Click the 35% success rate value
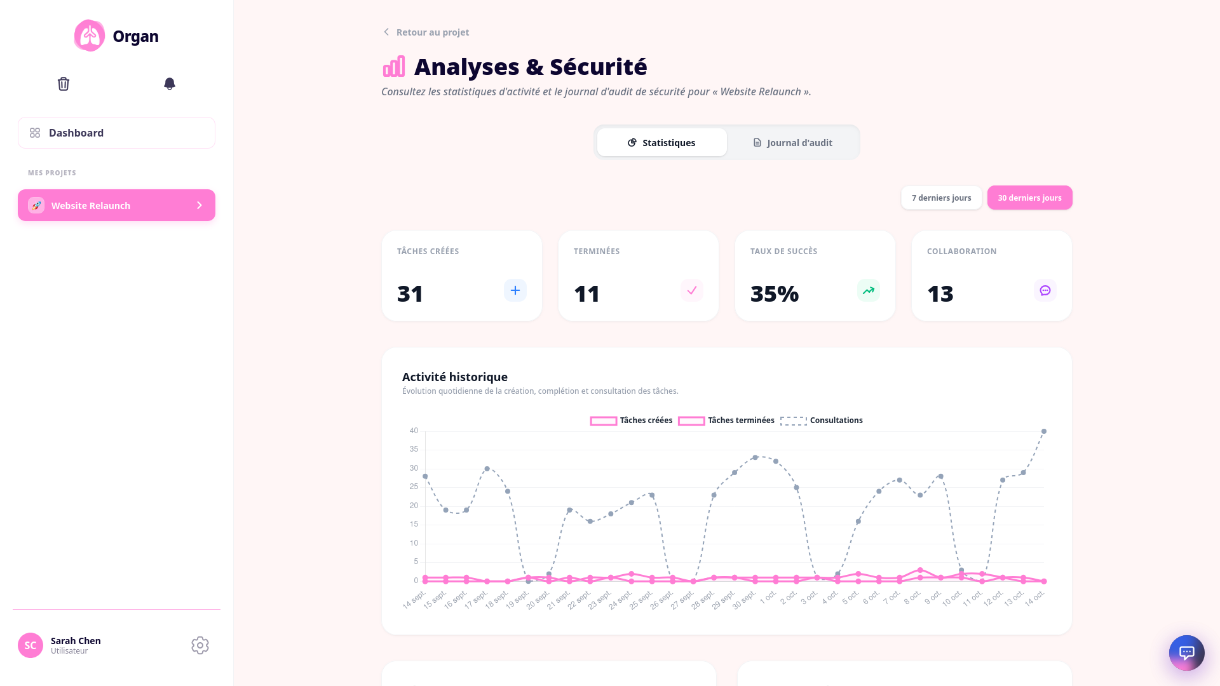Image resolution: width=1220 pixels, height=686 pixels. [x=775, y=293]
